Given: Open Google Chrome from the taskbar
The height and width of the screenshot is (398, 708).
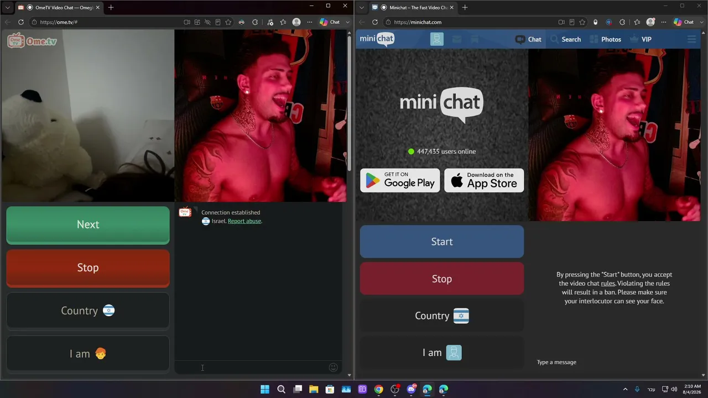Looking at the screenshot, I should click(x=378, y=389).
